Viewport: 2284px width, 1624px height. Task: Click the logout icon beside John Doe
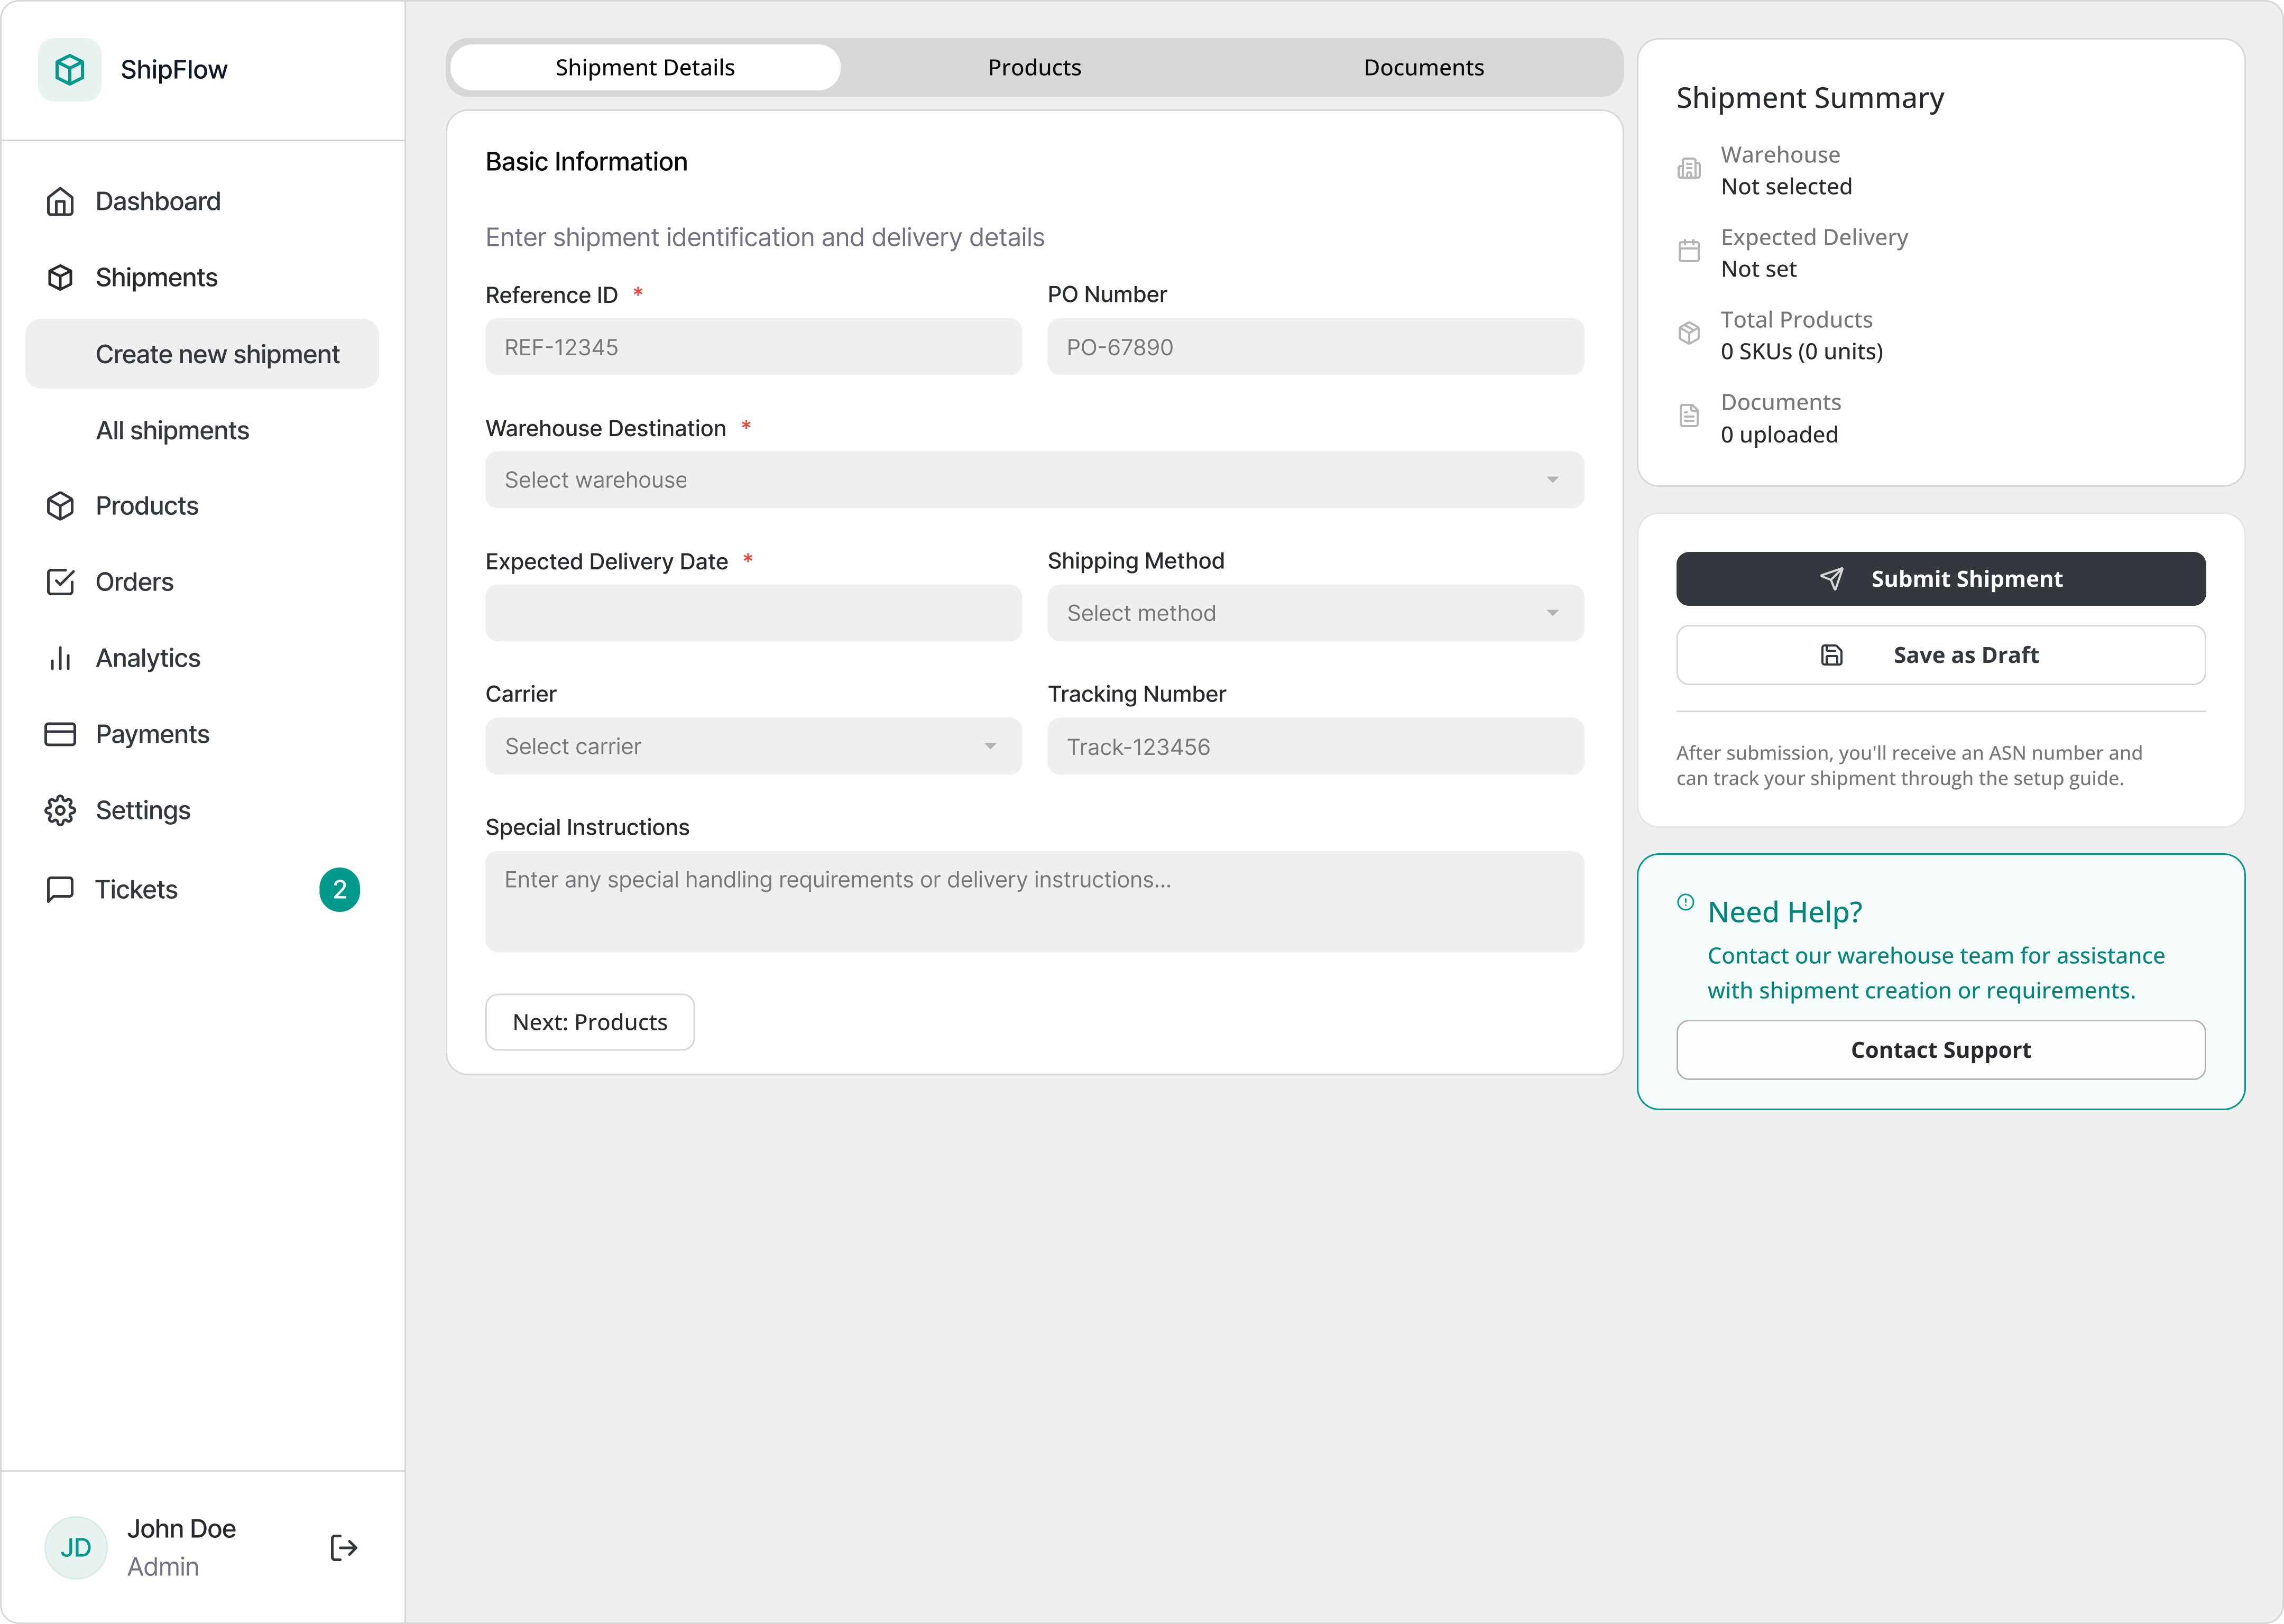[343, 1547]
